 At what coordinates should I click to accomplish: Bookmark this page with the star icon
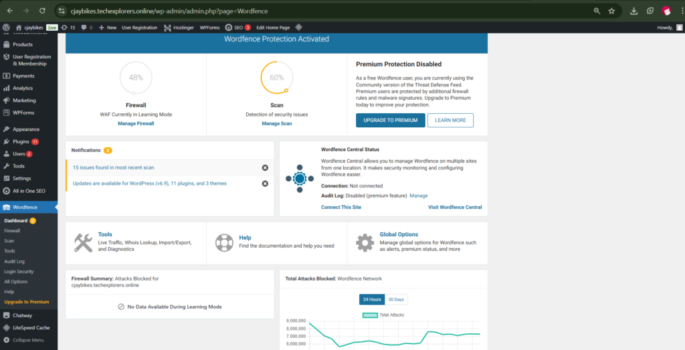pos(611,11)
